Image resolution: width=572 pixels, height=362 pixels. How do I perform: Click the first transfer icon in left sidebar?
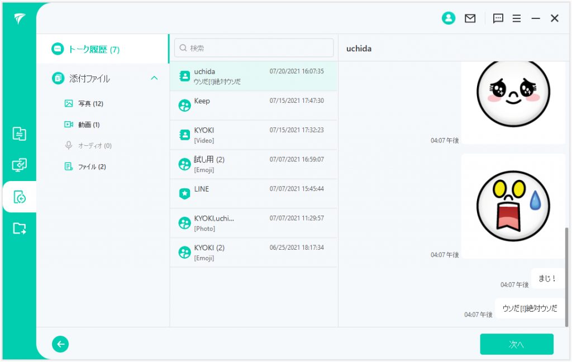click(20, 134)
